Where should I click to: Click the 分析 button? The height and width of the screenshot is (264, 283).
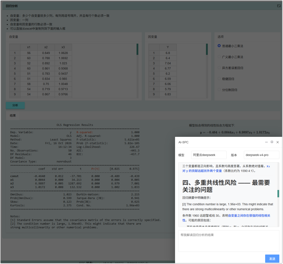[x=15, y=105]
